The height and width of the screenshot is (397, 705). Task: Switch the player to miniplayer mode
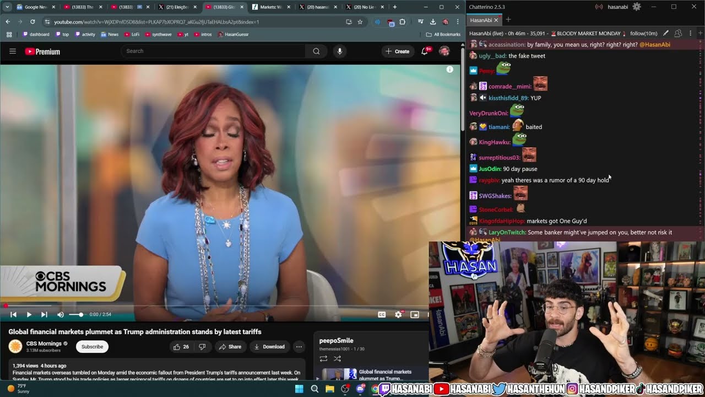415,314
